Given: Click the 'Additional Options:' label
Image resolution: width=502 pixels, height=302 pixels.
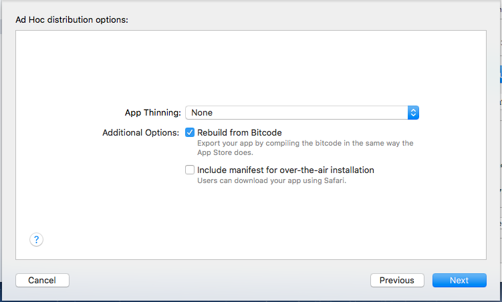Looking at the screenshot, I should pos(141,132).
